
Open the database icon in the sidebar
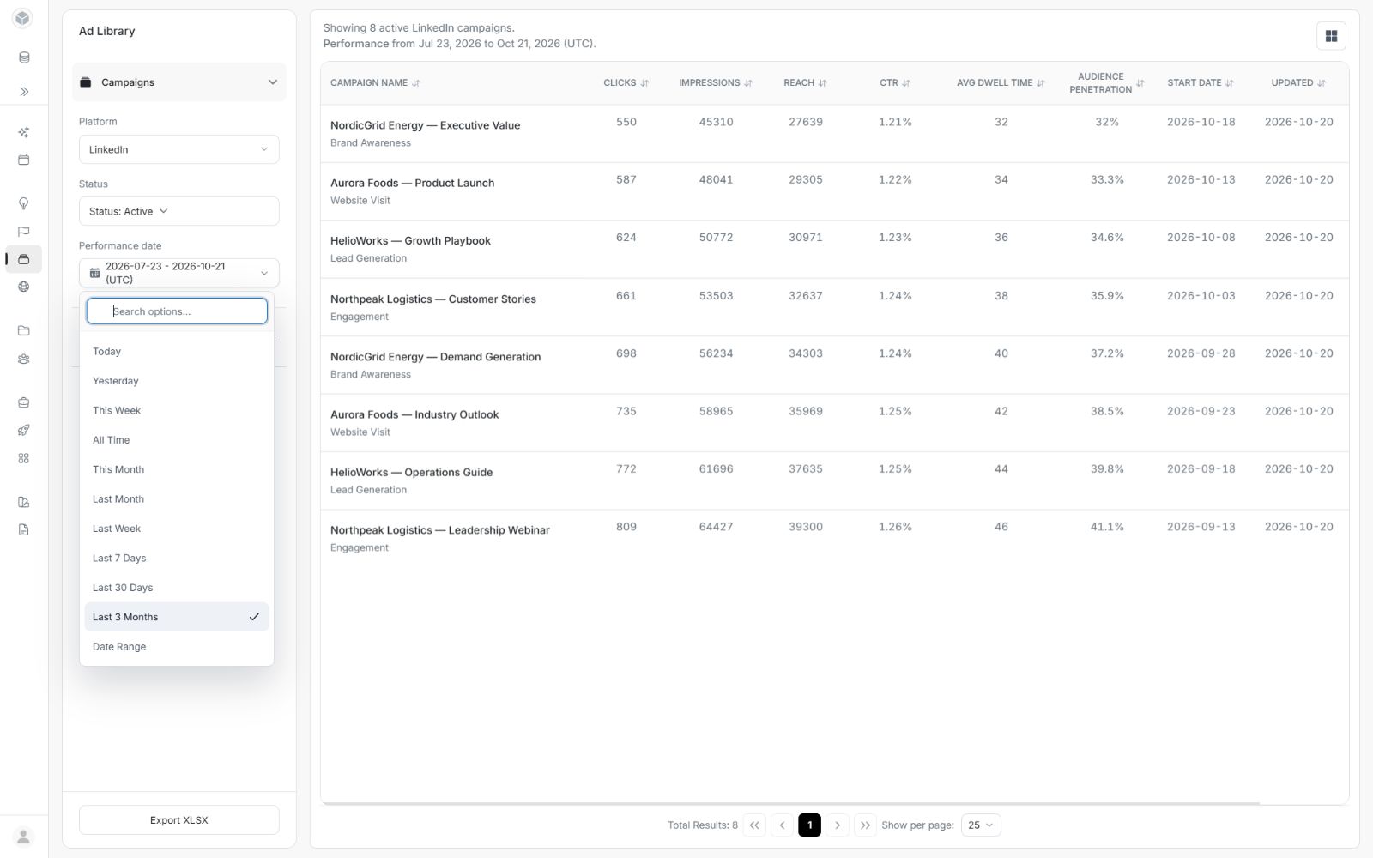(x=24, y=57)
